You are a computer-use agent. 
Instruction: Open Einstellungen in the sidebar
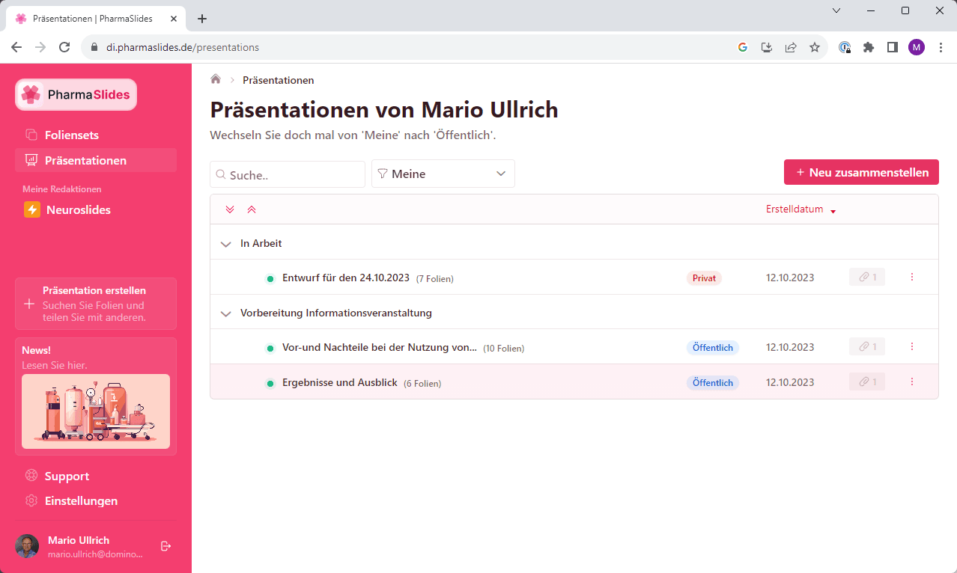coord(81,501)
